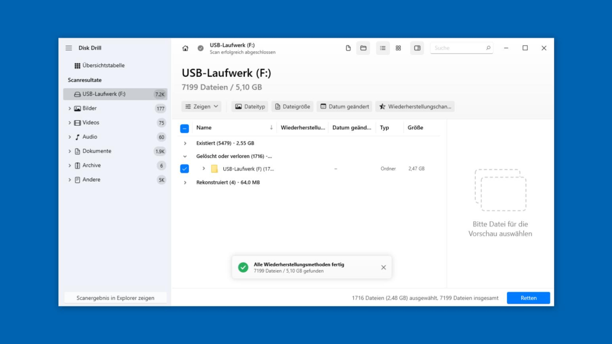Select the grid view layout icon
Viewport: 612px width, 344px height.
[x=398, y=48]
